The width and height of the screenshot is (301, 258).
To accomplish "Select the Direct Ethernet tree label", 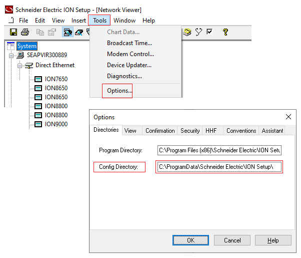I will 55,65.
